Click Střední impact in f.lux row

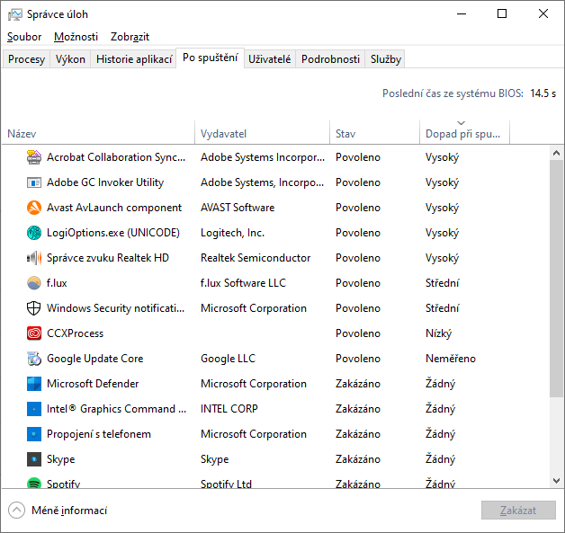(442, 283)
